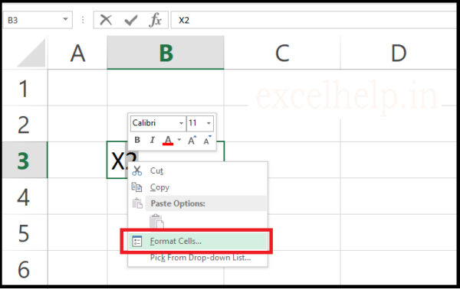460x289 pixels.
Task: Cancel the entry with the X icon
Action: point(106,20)
